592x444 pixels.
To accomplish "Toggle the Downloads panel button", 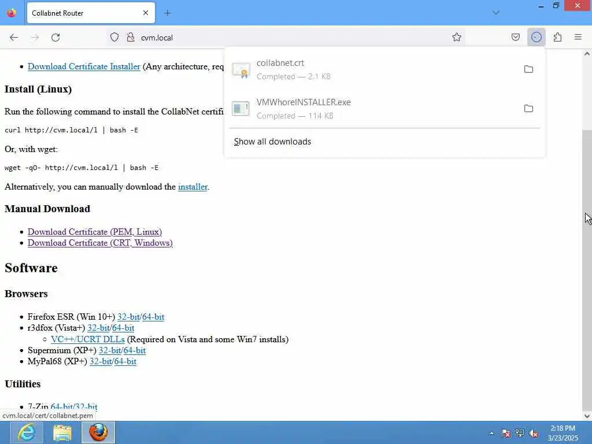I will (x=536, y=37).
